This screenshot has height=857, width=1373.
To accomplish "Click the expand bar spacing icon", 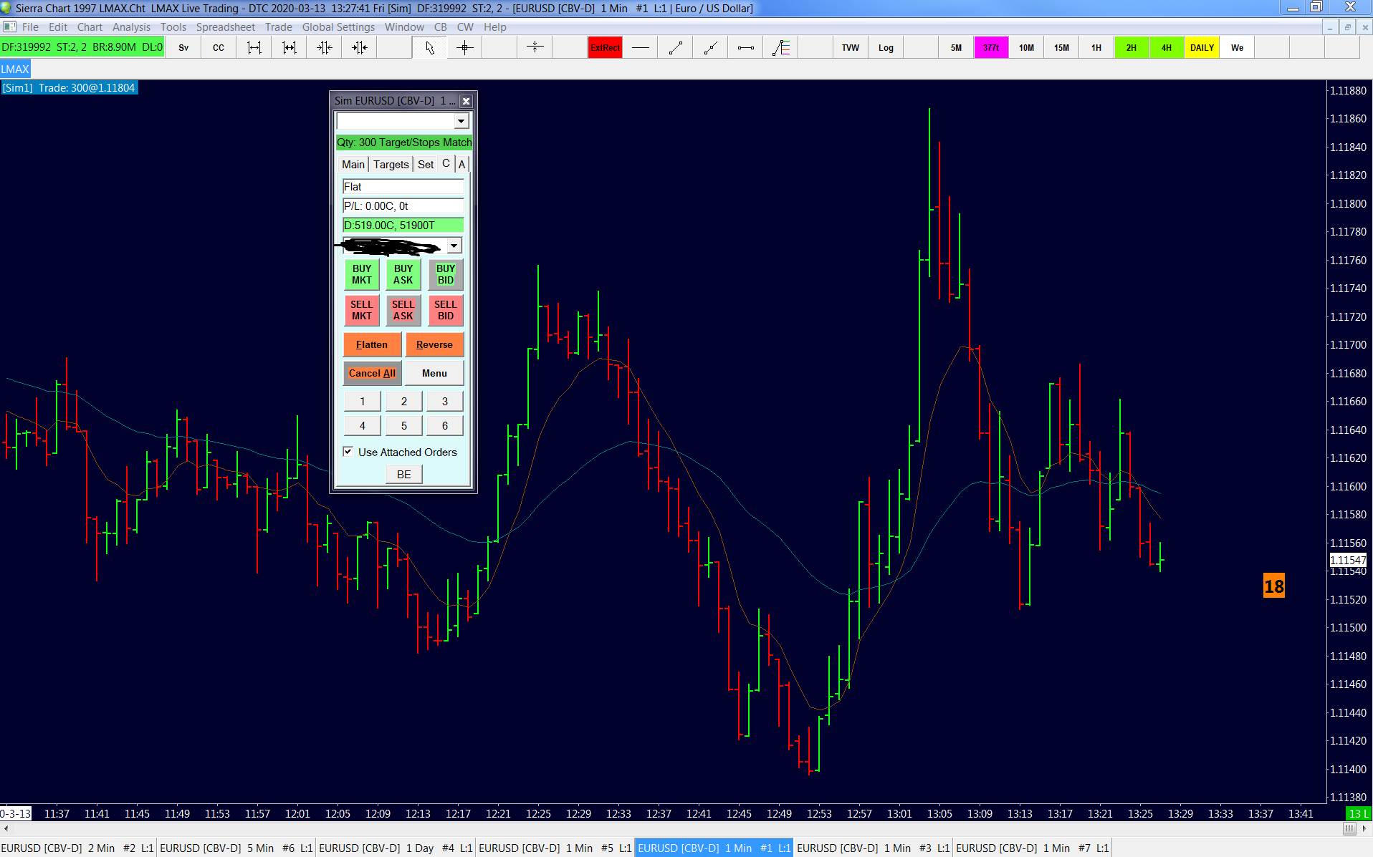I will click(x=254, y=48).
